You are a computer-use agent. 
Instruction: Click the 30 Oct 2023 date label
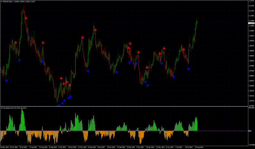tap(72, 147)
